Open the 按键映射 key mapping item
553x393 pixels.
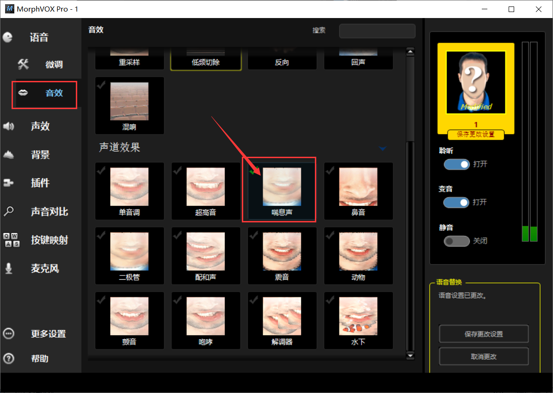click(x=49, y=240)
